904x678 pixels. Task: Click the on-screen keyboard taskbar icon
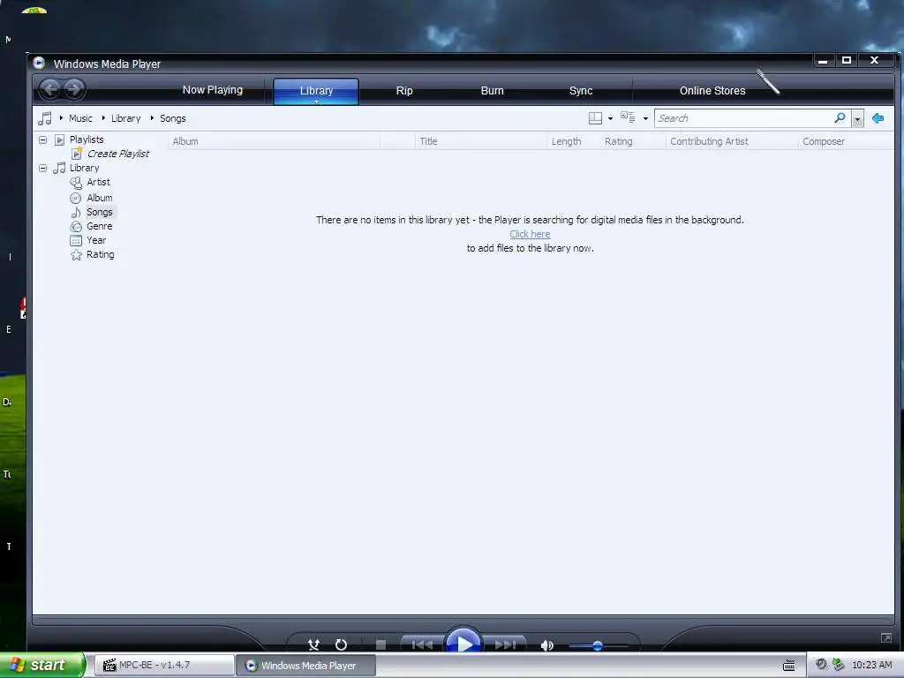coord(789,666)
